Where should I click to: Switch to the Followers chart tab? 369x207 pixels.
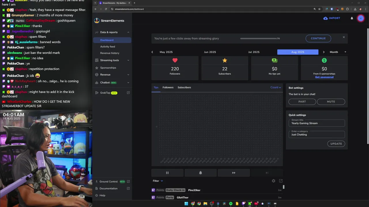[168, 87]
